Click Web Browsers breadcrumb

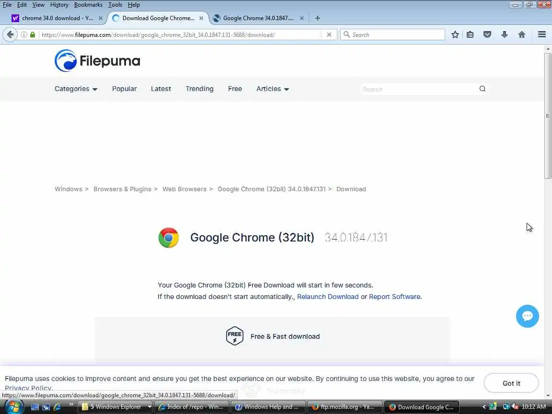coord(184,189)
